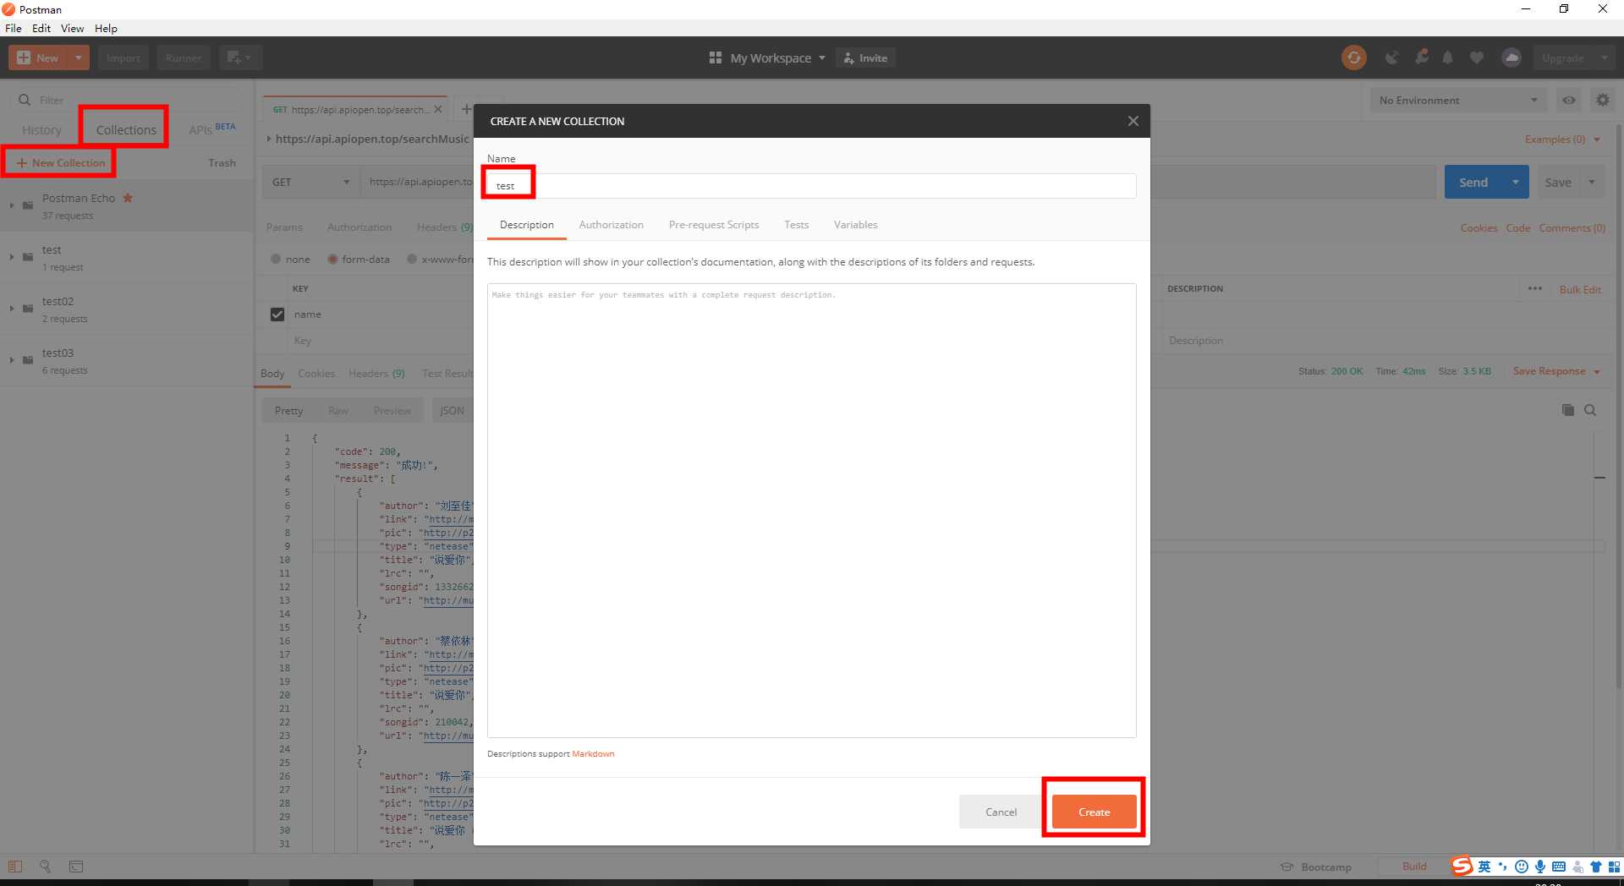Open the wrench settings icon in header
1624x886 pixels.
click(1421, 57)
